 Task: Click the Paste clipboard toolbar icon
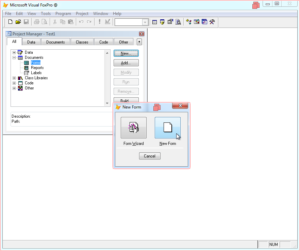71,22
